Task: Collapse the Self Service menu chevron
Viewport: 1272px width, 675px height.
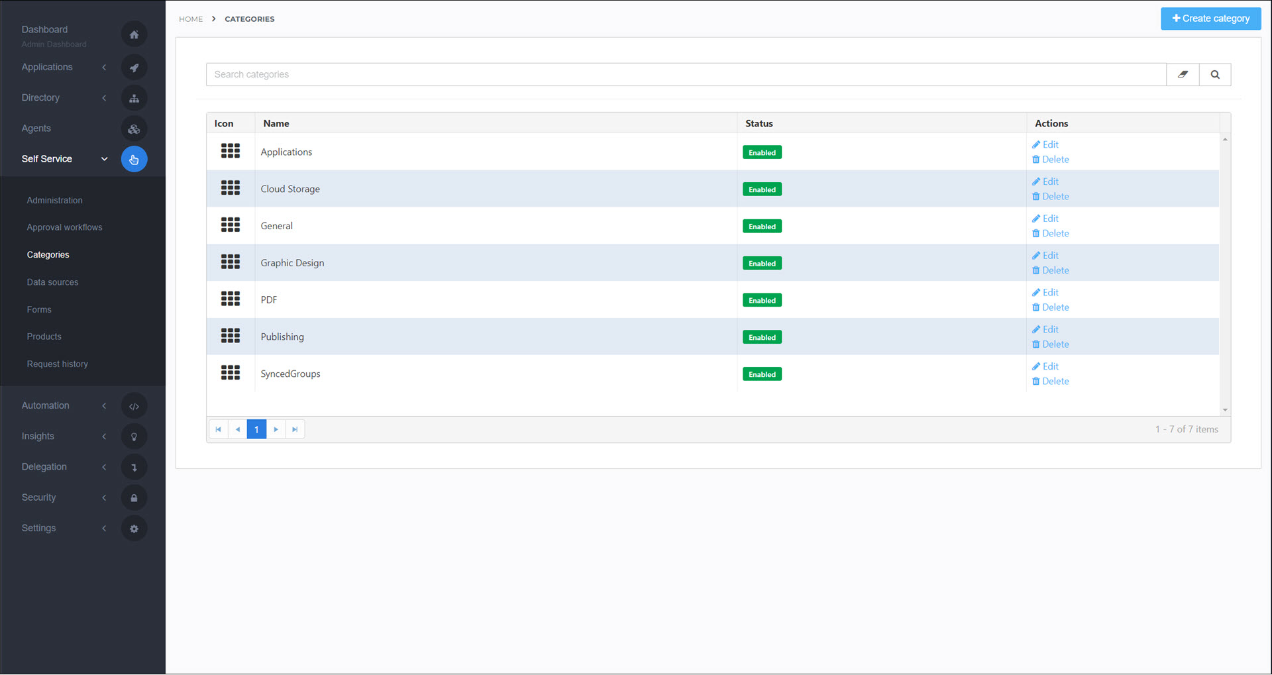Action: point(104,159)
